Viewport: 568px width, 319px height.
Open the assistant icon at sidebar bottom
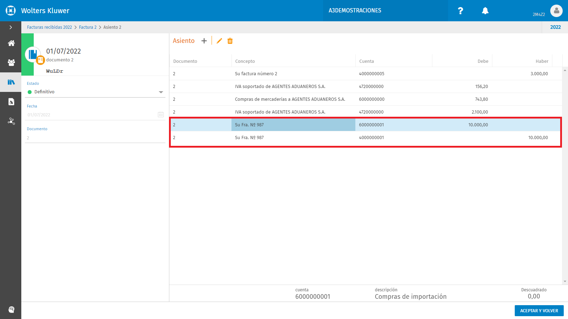click(x=11, y=309)
